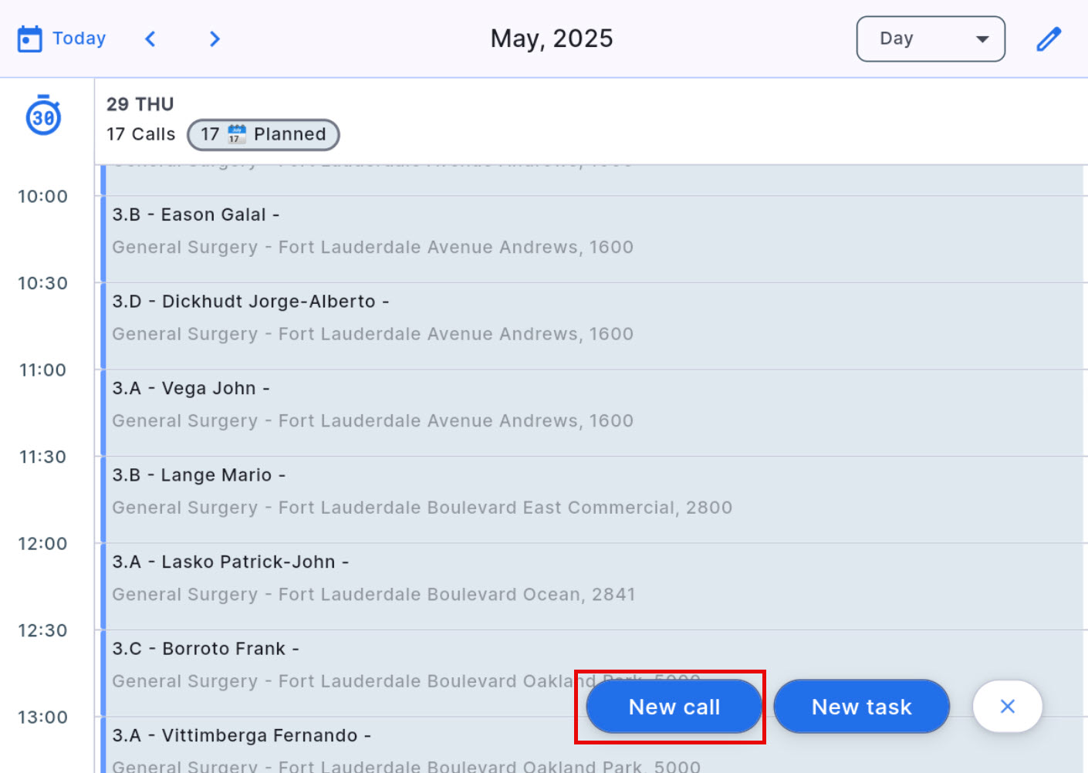1088x773 pixels.
Task: Go to next day with right chevron
Action: click(x=215, y=39)
